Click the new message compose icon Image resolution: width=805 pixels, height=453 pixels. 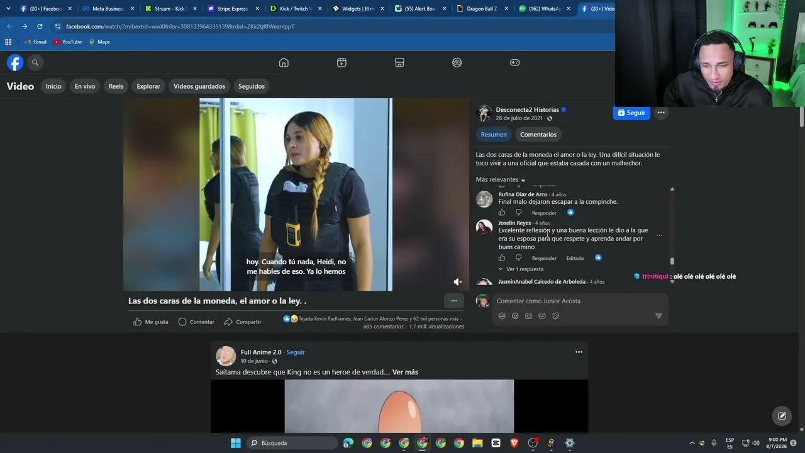tap(782, 416)
